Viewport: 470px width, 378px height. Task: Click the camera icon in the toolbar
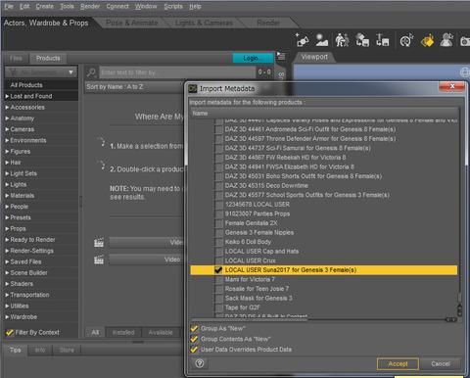tap(465, 41)
